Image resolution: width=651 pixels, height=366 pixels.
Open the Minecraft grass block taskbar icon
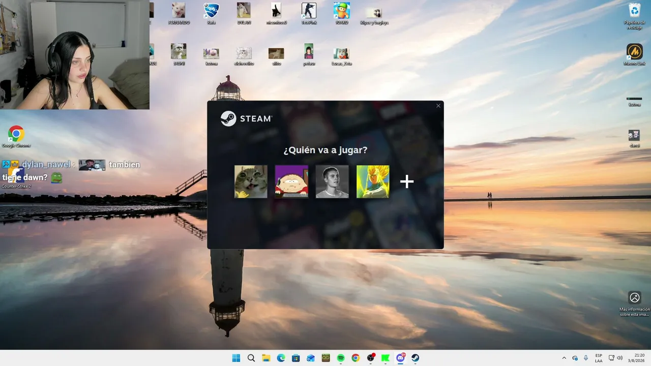(325, 358)
